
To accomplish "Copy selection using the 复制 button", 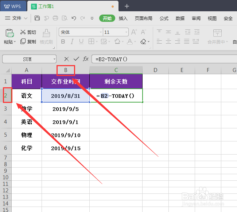I will coord(28,41).
